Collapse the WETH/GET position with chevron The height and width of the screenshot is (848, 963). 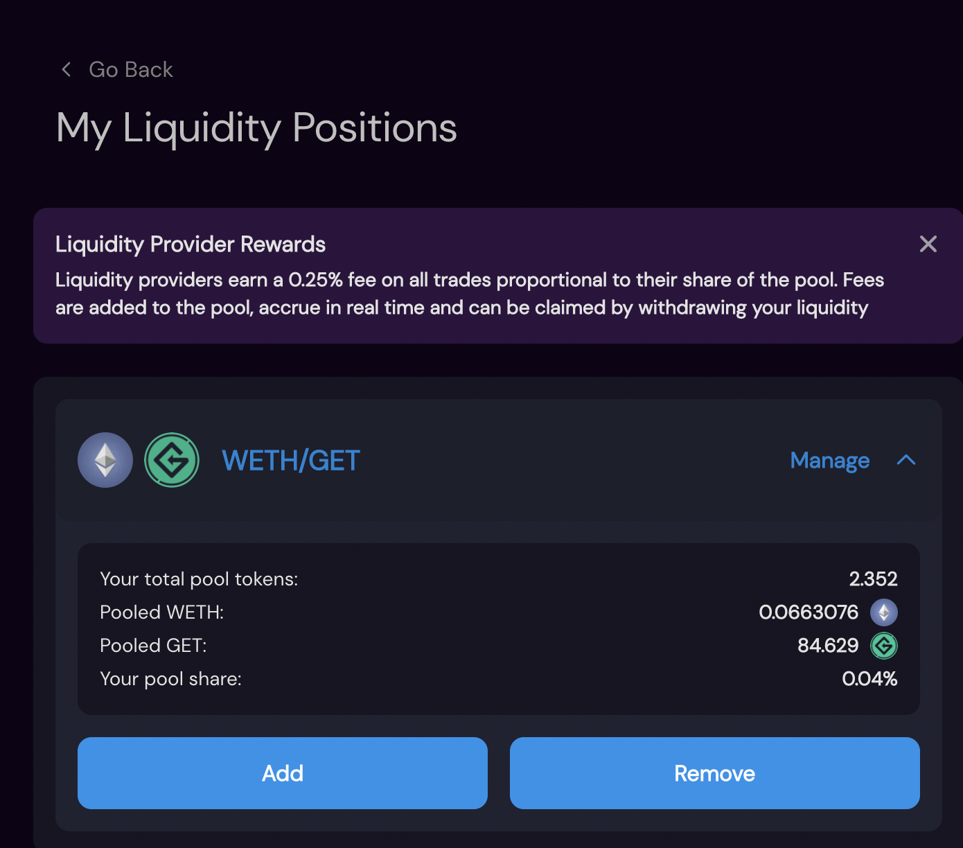click(x=906, y=460)
